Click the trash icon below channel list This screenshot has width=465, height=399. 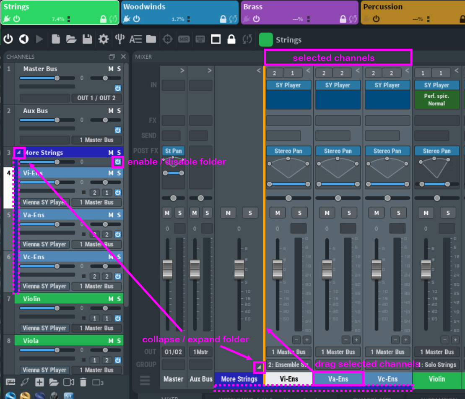[83, 382]
